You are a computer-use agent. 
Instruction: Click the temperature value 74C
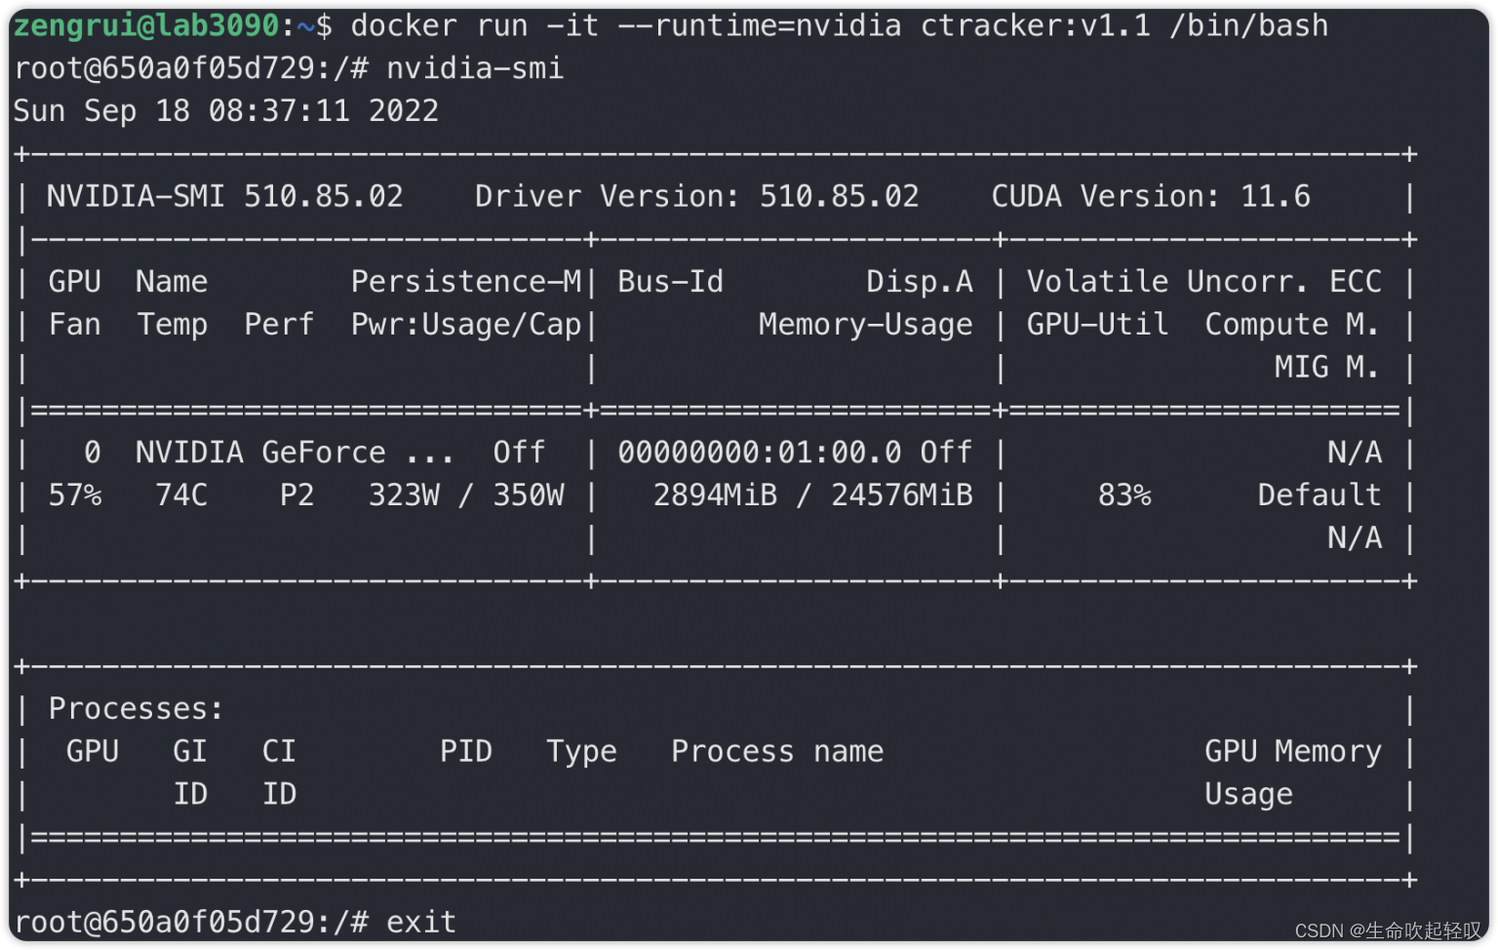181,495
